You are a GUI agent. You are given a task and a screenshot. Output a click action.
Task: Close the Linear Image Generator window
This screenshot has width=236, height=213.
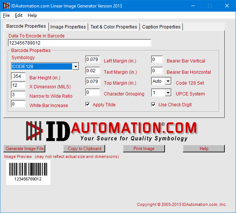pyautogui.click(x=227, y=6)
